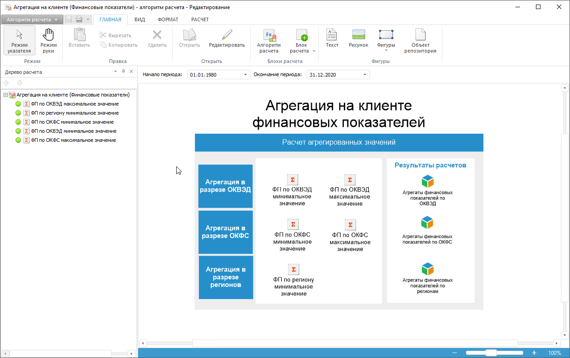Click the Редактировать pencil icon
Viewport: 570px width, 358px height.
(x=227, y=35)
